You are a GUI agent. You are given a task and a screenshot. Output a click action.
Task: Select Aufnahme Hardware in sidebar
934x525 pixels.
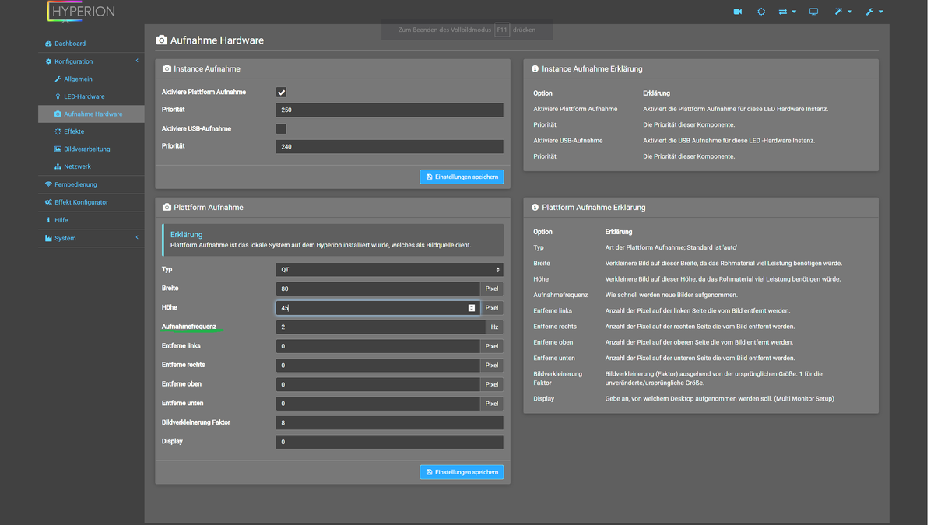tap(91, 114)
